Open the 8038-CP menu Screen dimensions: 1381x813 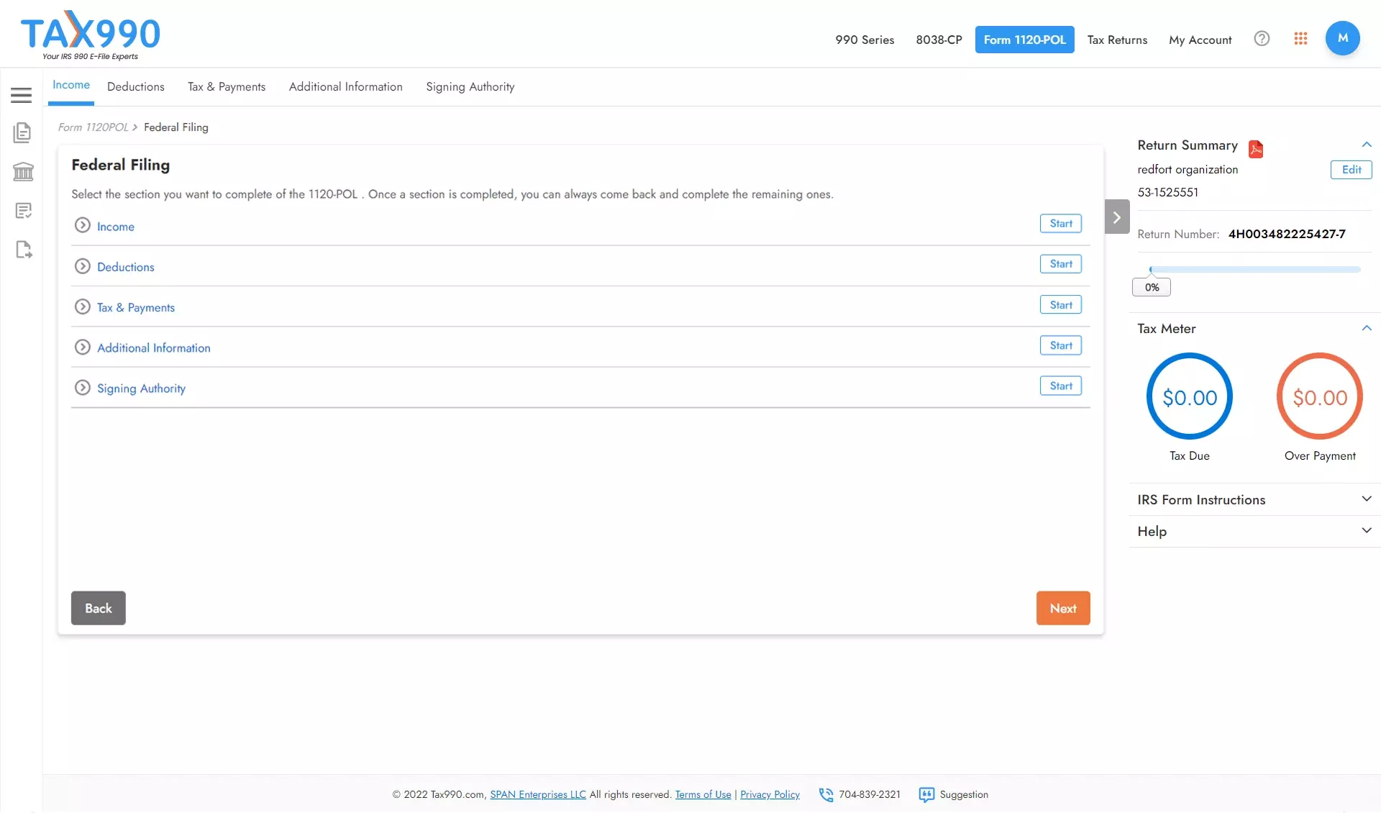point(939,40)
